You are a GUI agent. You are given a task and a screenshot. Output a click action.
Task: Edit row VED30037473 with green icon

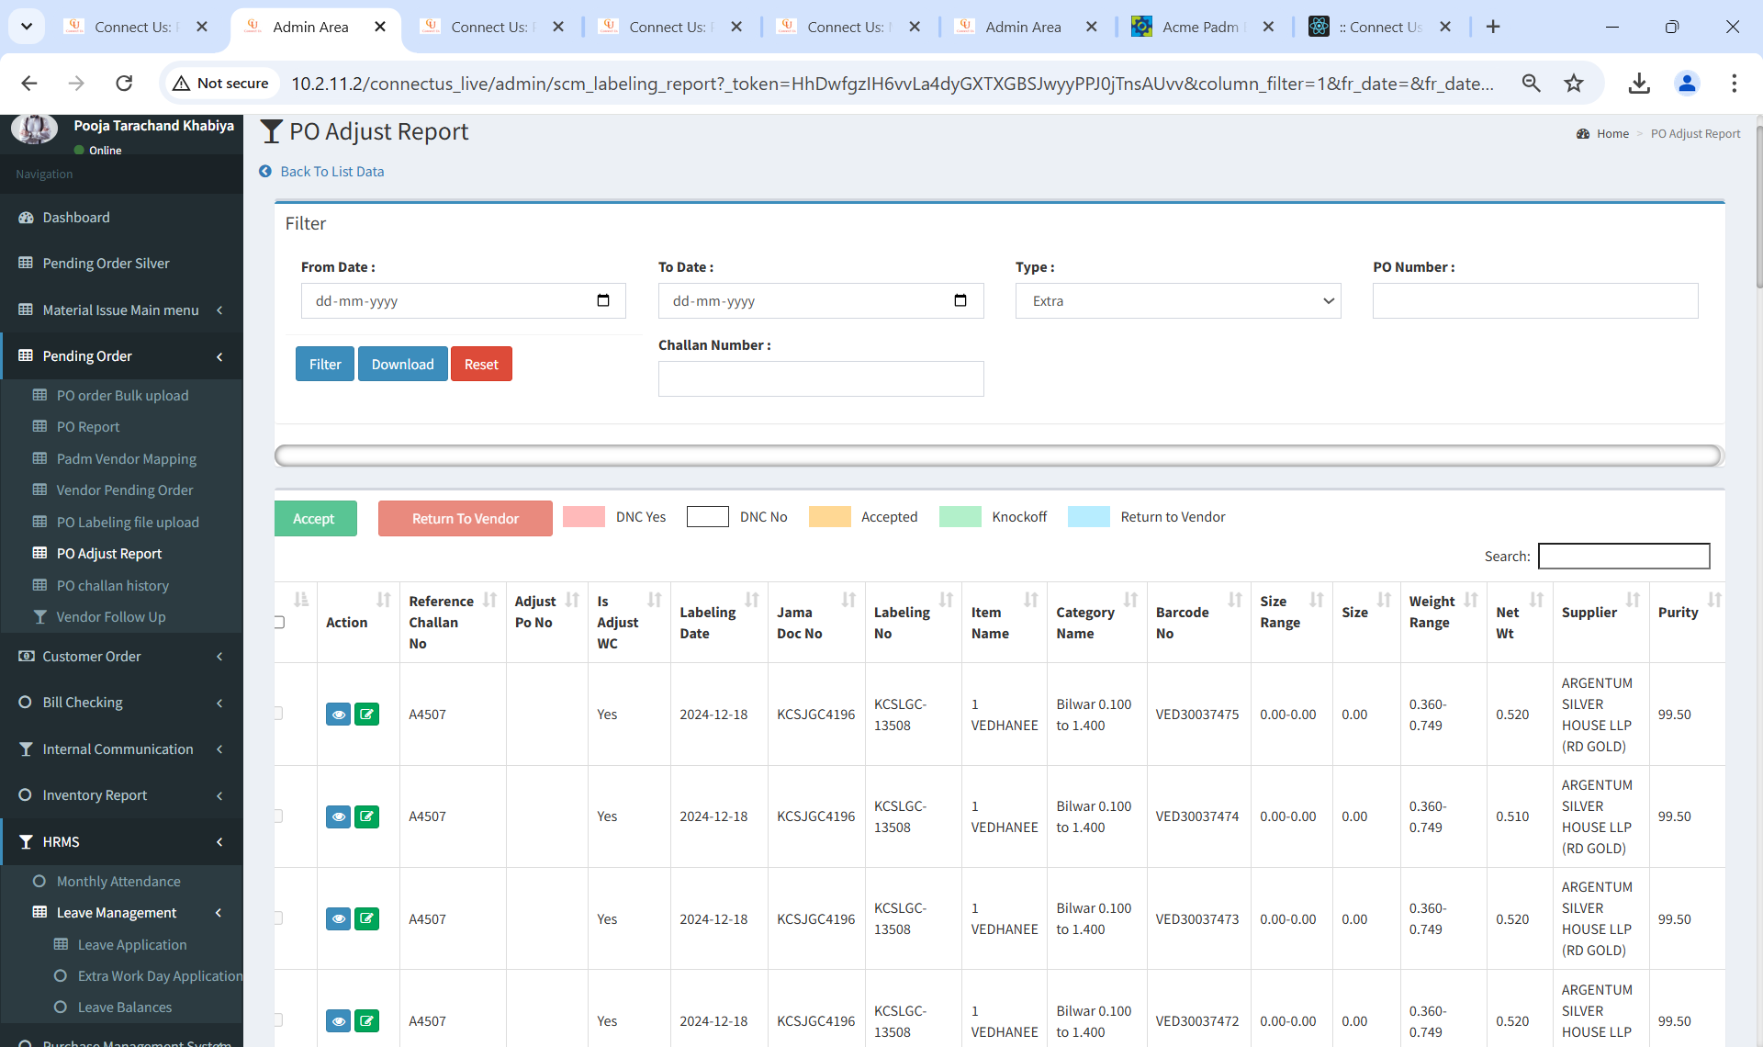pyautogui.click(x=366, y=918)
